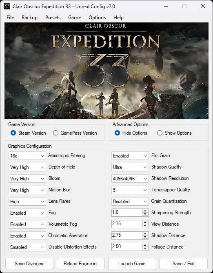Image resolution: width=213 pixels, height=273 pixels.
Task: Open Grain Quantization dropdown
Action: [x=130, y=202]
